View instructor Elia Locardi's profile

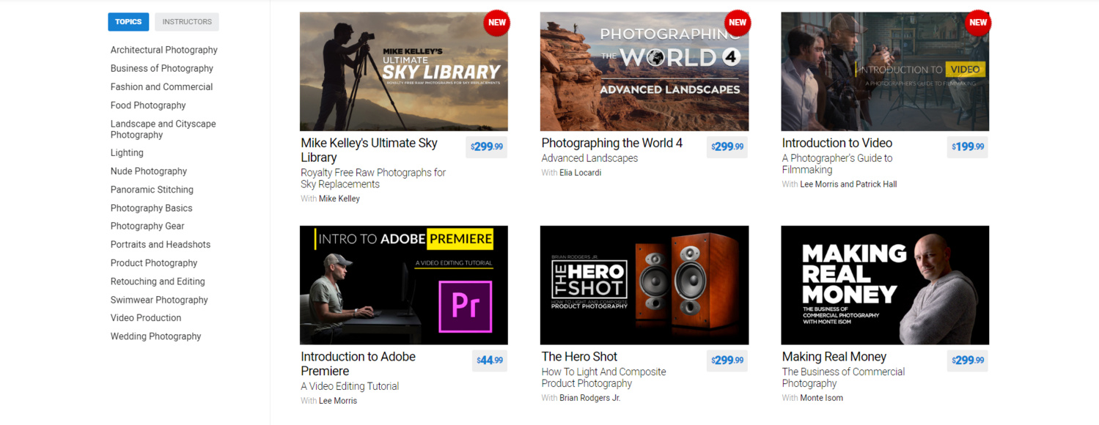pyautogui.click(x=580, y=173)
